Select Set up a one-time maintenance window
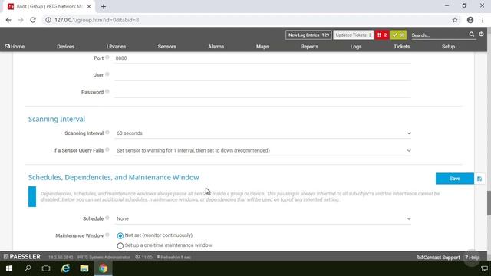 click(120, 245)
